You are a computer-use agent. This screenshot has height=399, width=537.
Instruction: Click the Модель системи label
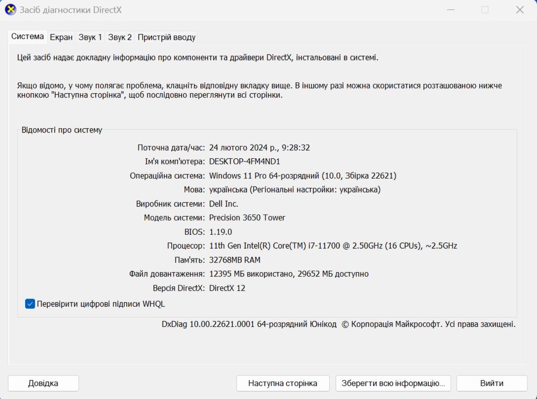click(175, 218)
